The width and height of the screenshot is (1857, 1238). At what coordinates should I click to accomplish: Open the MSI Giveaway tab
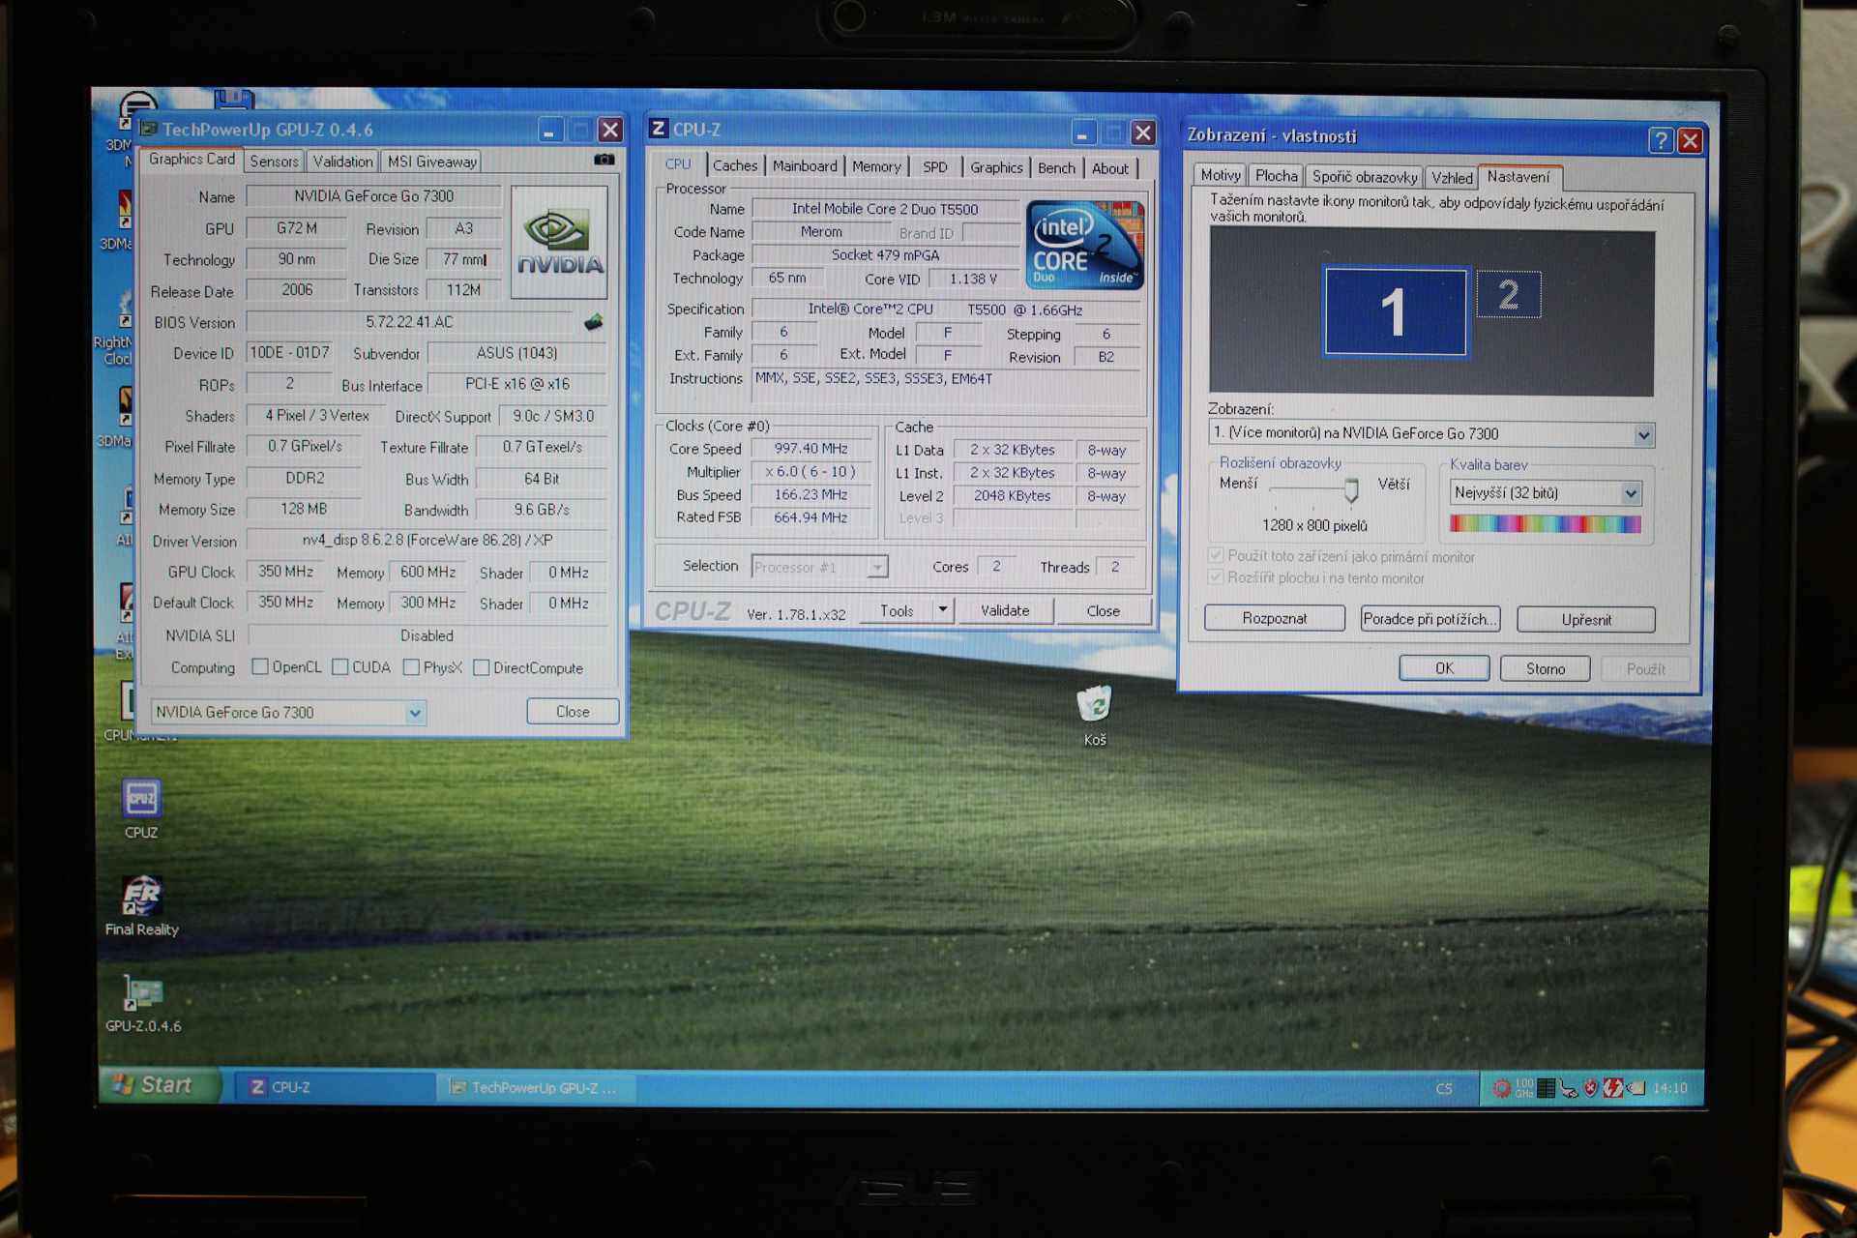click(431, 162)
